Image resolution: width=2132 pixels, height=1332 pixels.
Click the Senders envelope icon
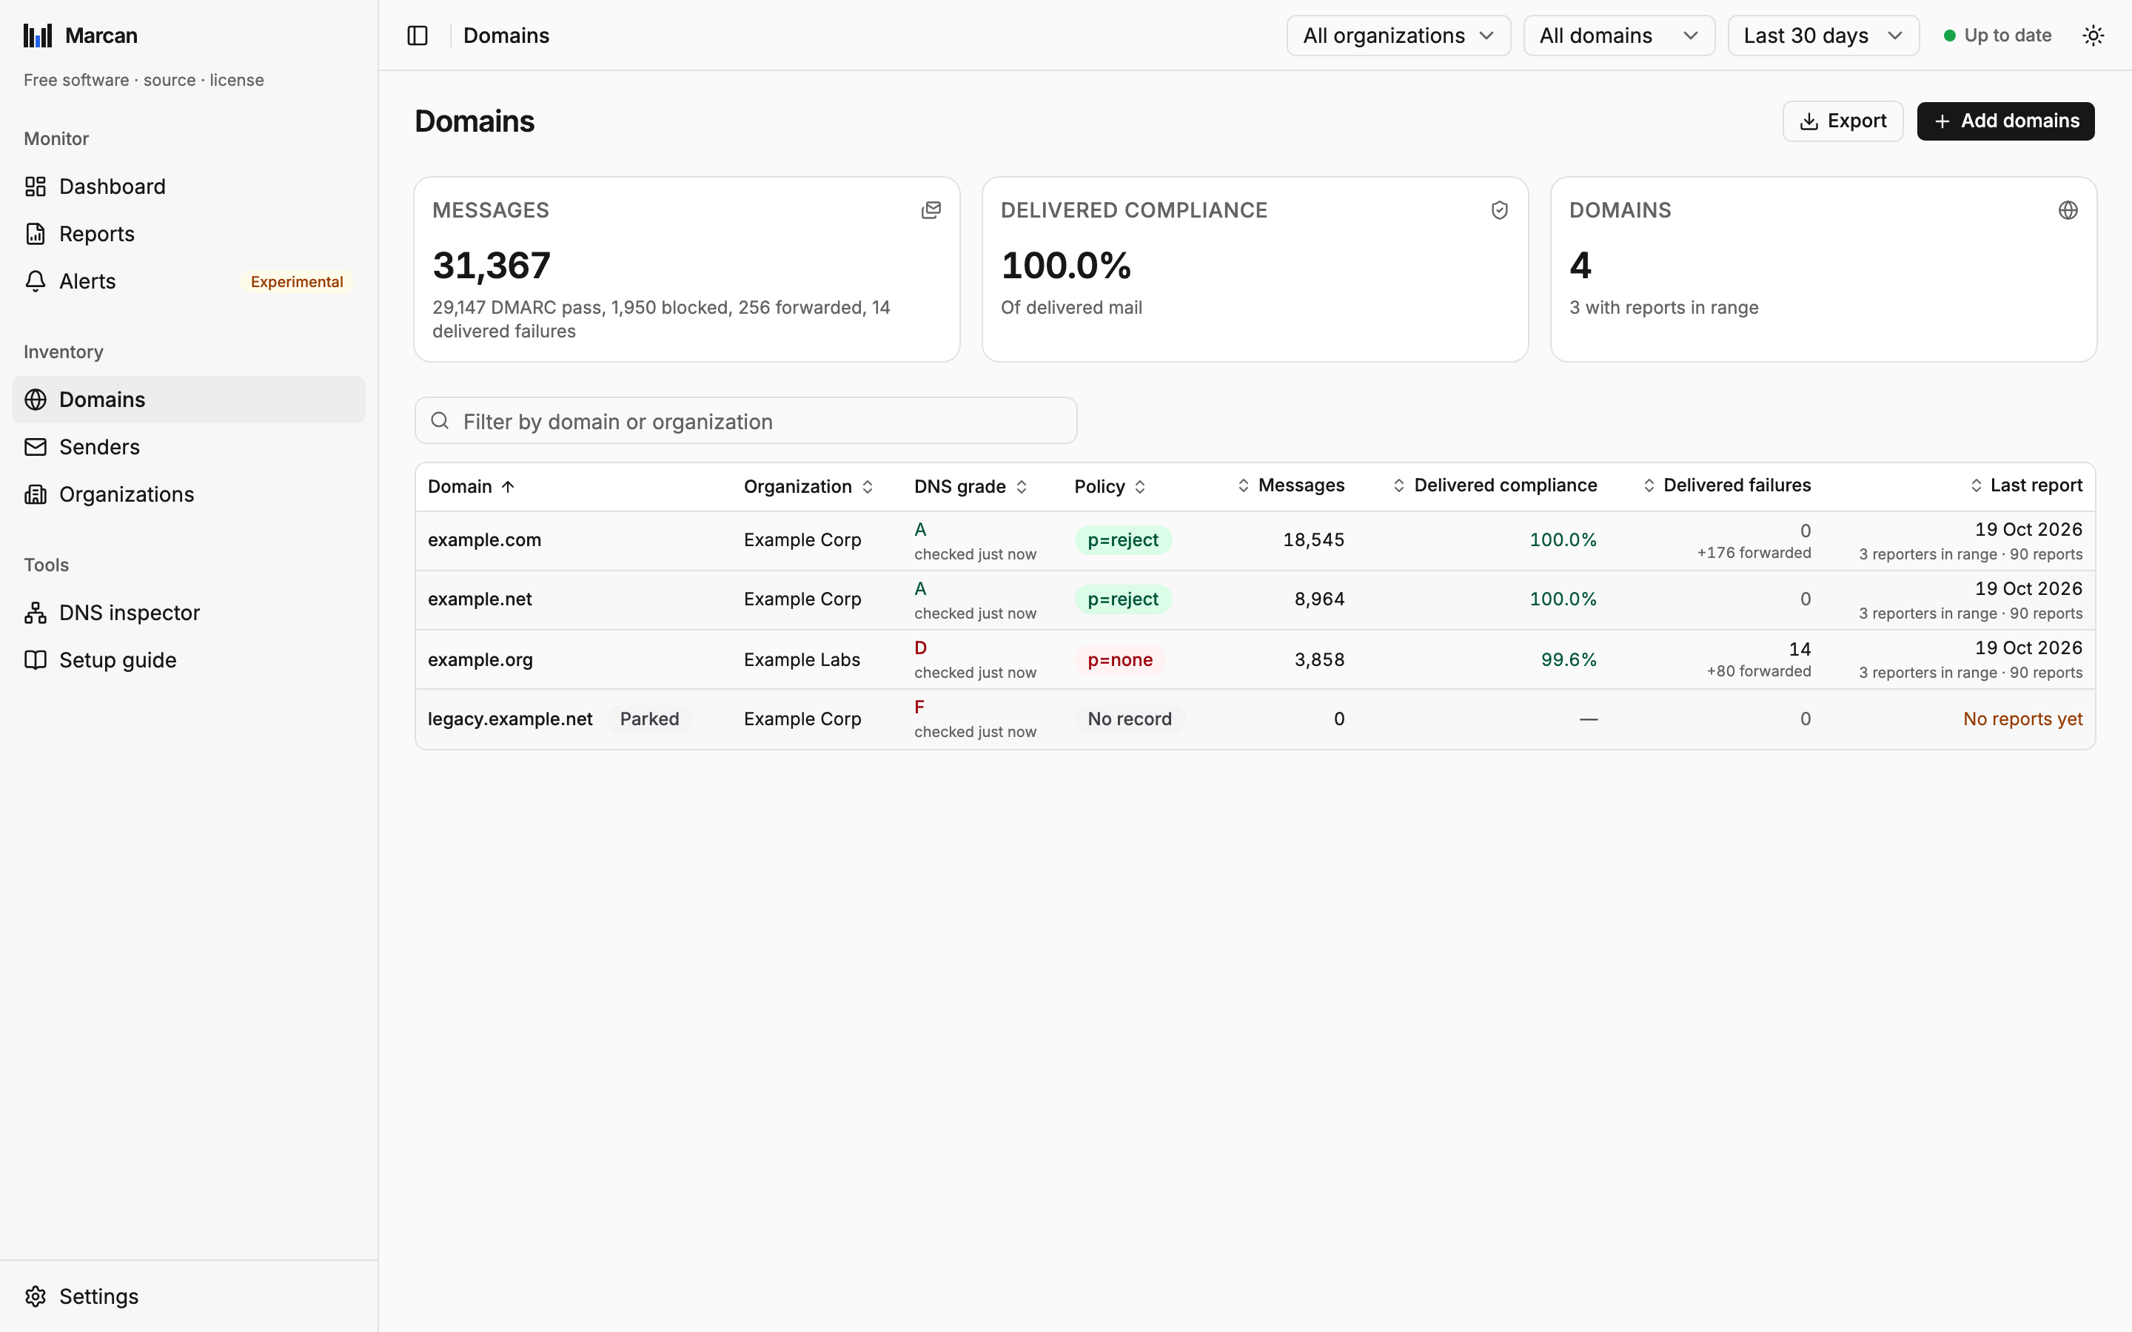click(x=36, y=447)
